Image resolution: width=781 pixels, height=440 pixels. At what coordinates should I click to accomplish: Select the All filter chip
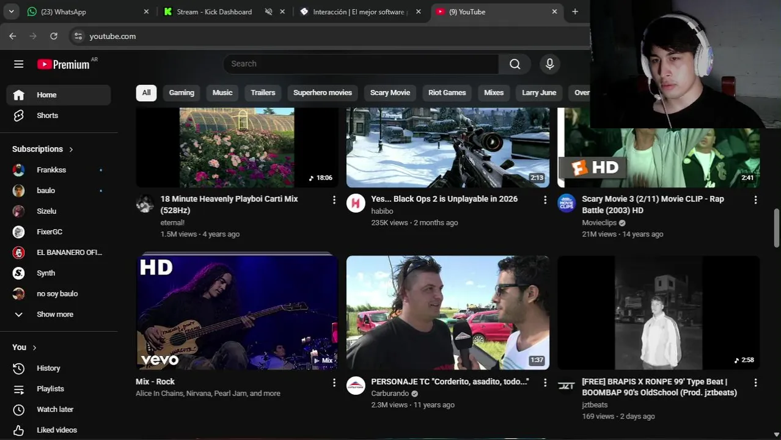pos(146,93)
